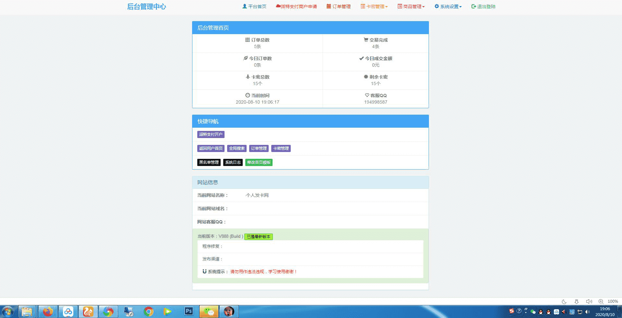The width and height of the screenshot is (622, 318).
Task: Click the 派特支付开户 quick nav button
Action: [211, 134]
